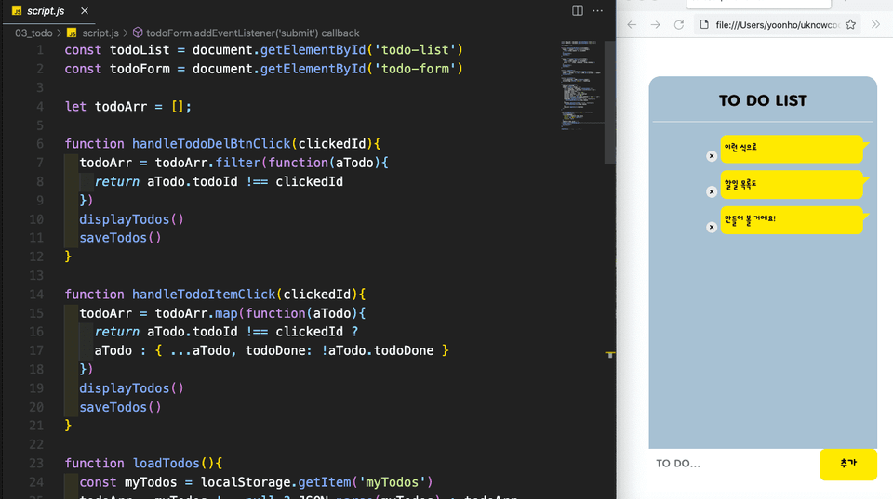Focus the TO DO... input field
Viewport: 893px width, 499px height.
pos(734,464)
